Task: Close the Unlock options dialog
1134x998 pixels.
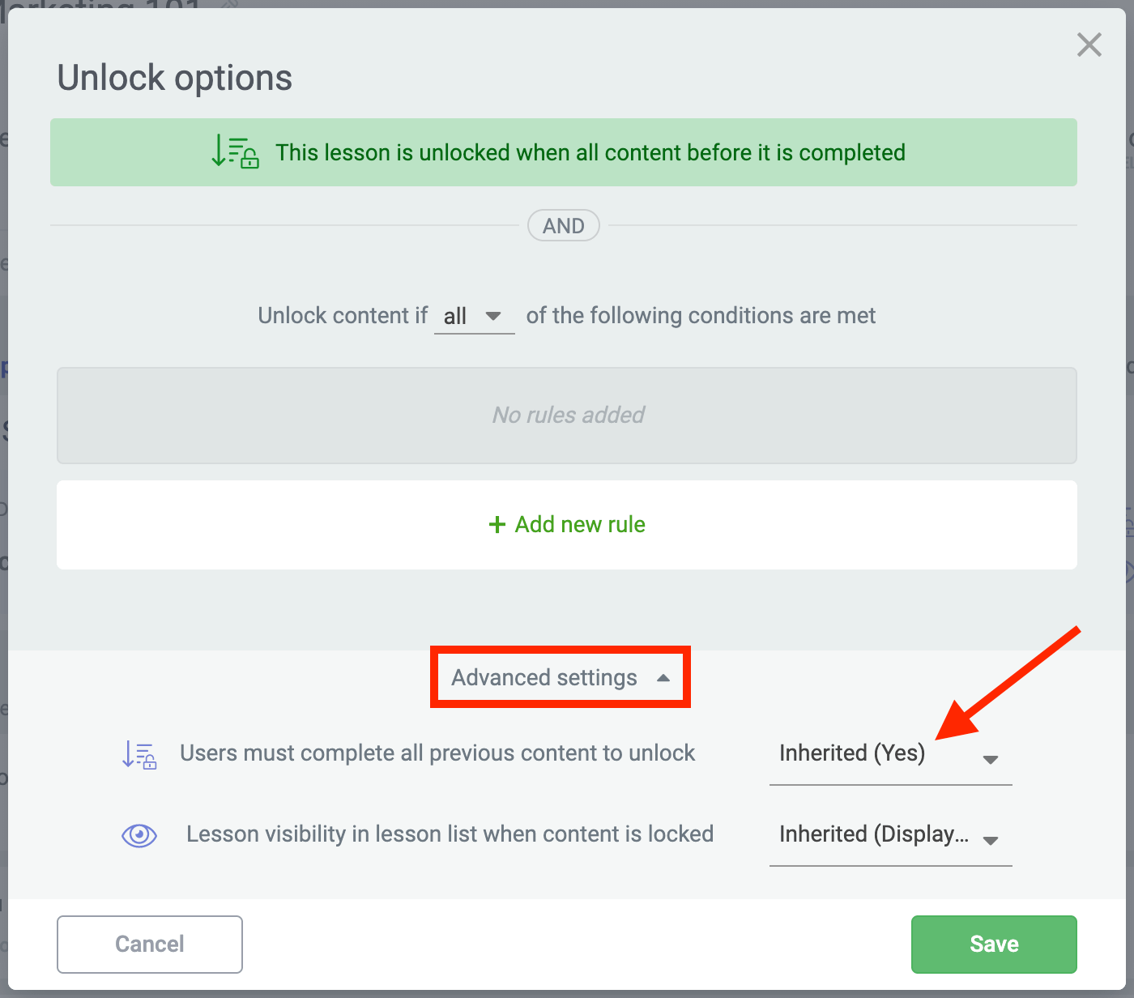Action: point(1089,45)
